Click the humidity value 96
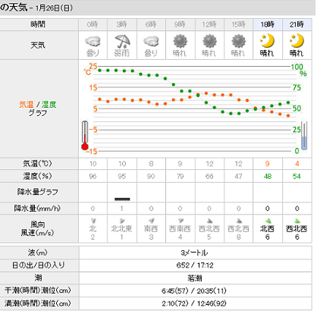The width and height of the screenshot is (336, 314). [93, 176]
